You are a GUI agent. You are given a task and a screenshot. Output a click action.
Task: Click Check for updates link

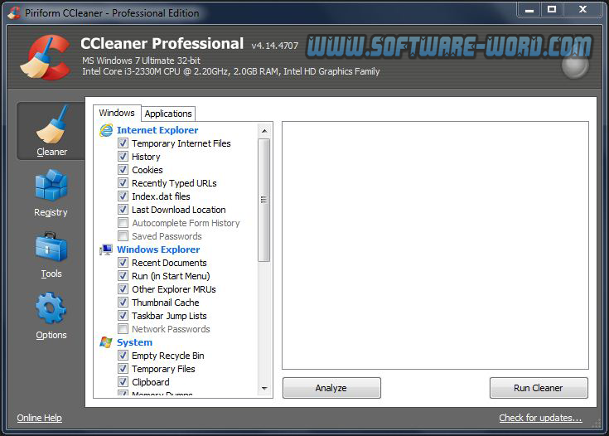540,418
